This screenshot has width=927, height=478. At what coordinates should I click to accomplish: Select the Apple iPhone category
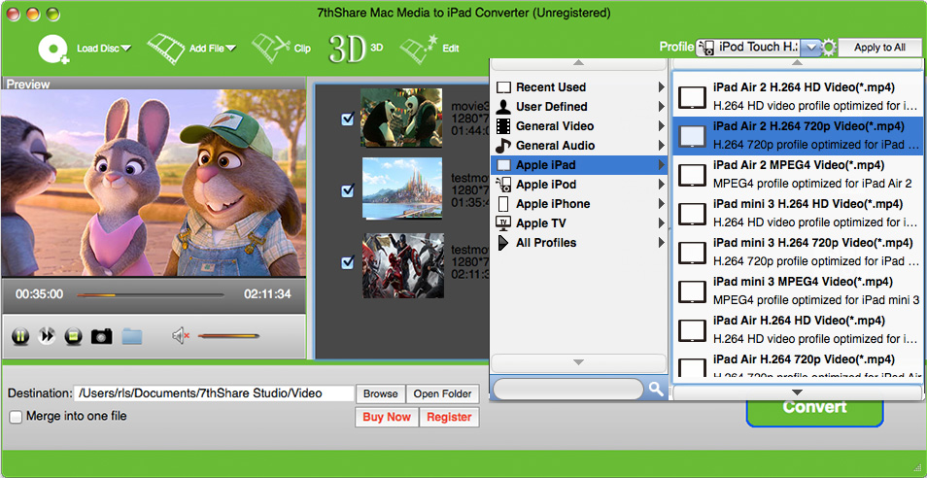579,204
